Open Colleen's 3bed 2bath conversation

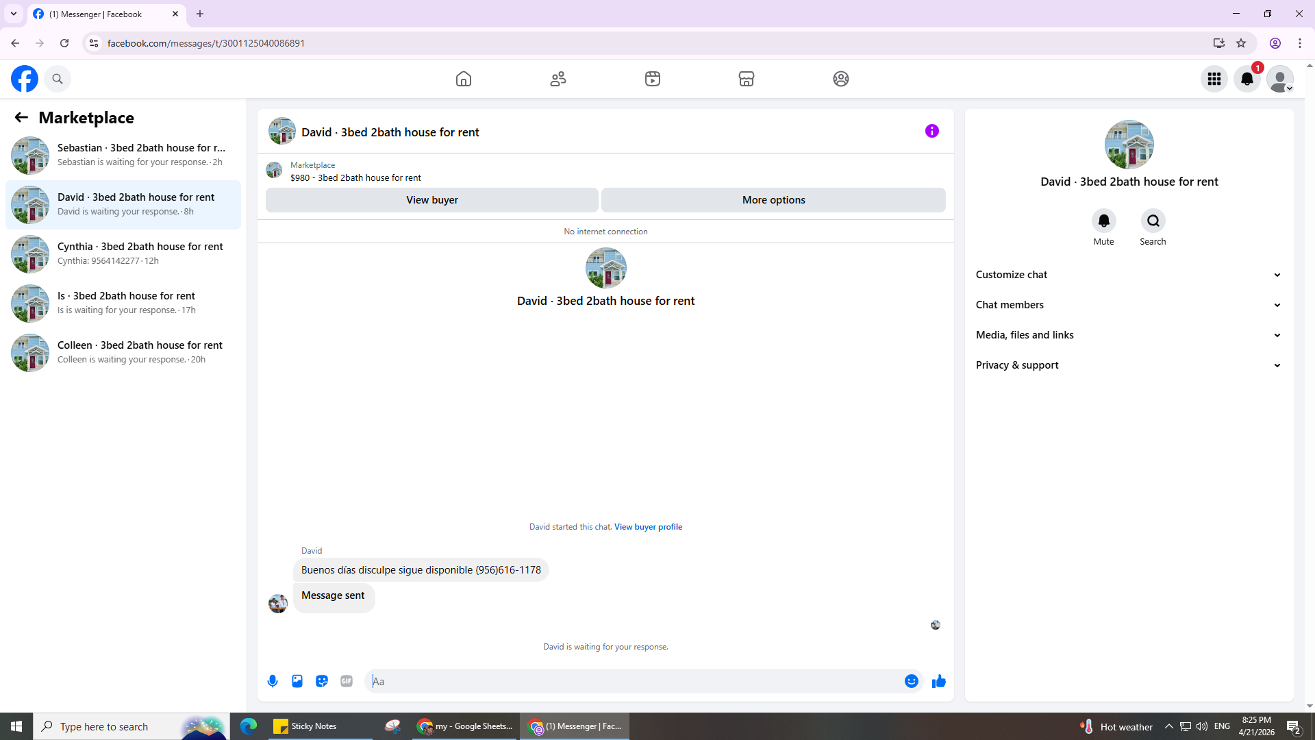click(123, 352)
